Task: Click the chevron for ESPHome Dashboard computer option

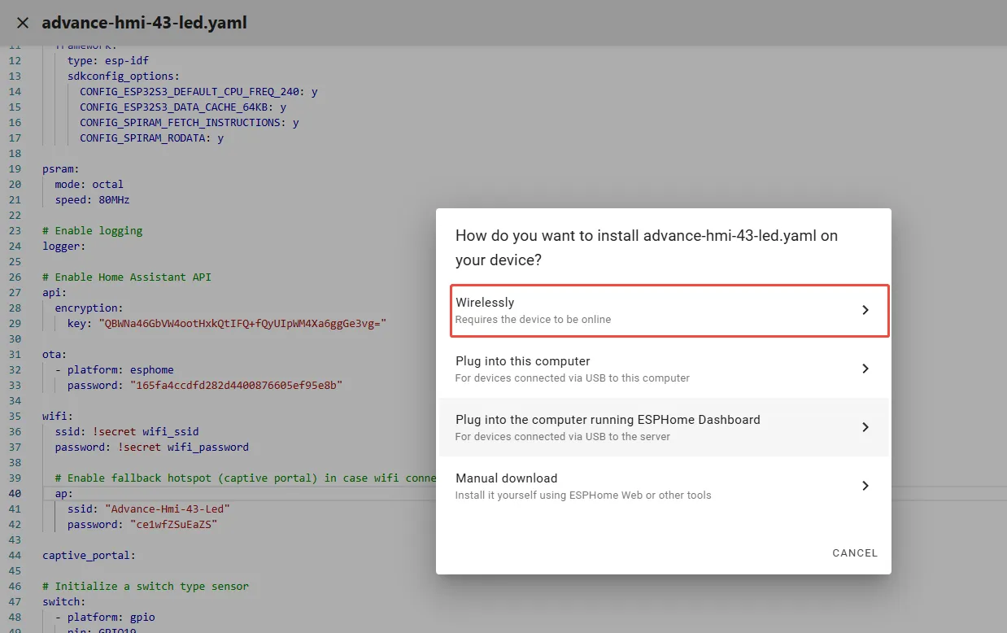Action: (x=865, y=427)
